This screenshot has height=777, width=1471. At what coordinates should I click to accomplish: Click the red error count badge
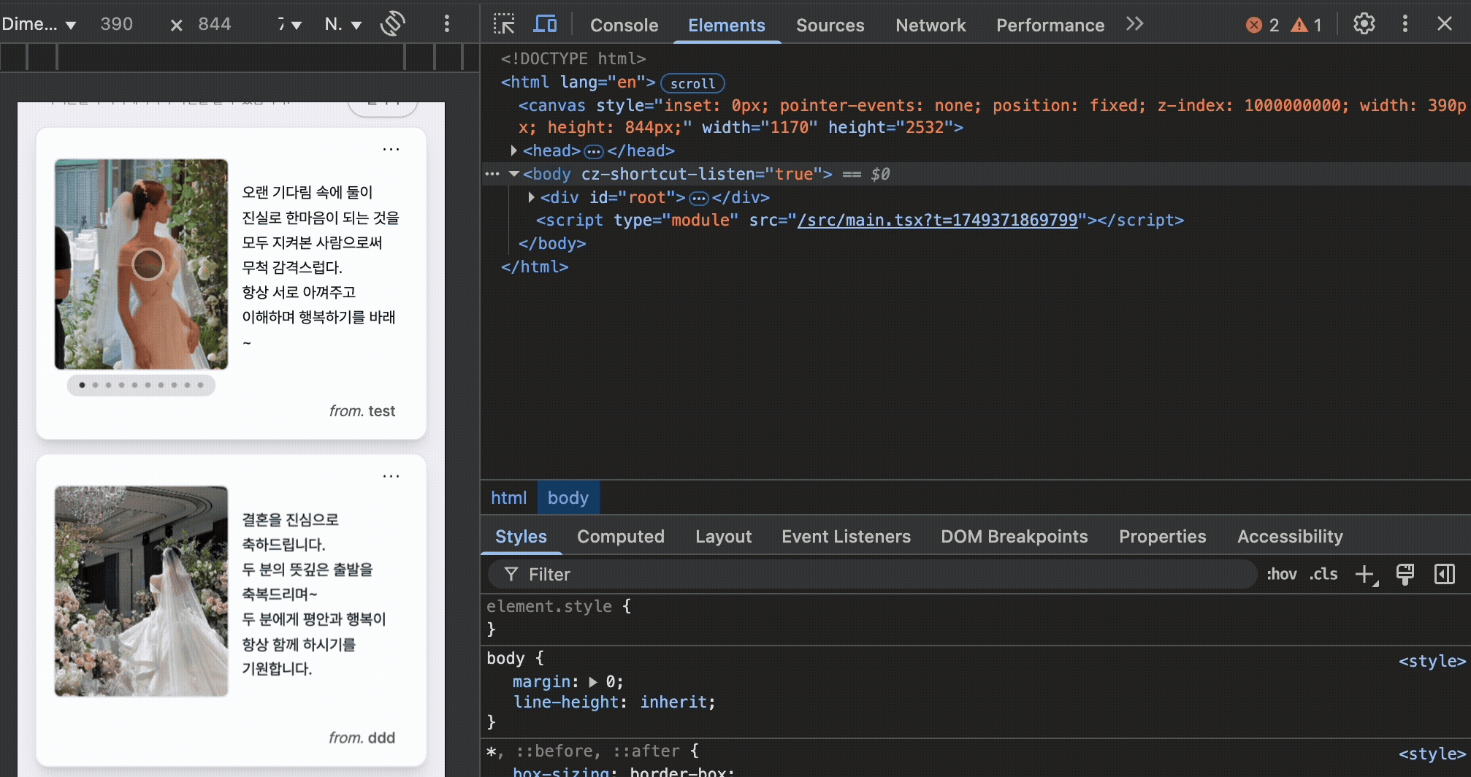point(1254,25)
